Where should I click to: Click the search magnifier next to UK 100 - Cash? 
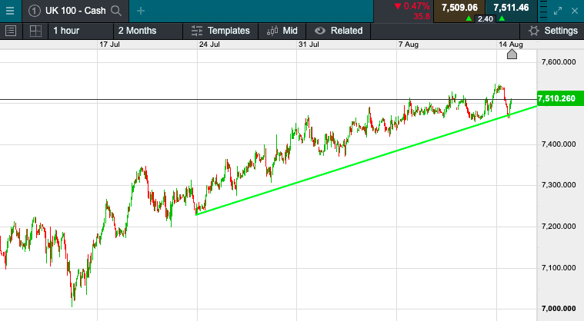click(116, 11)
